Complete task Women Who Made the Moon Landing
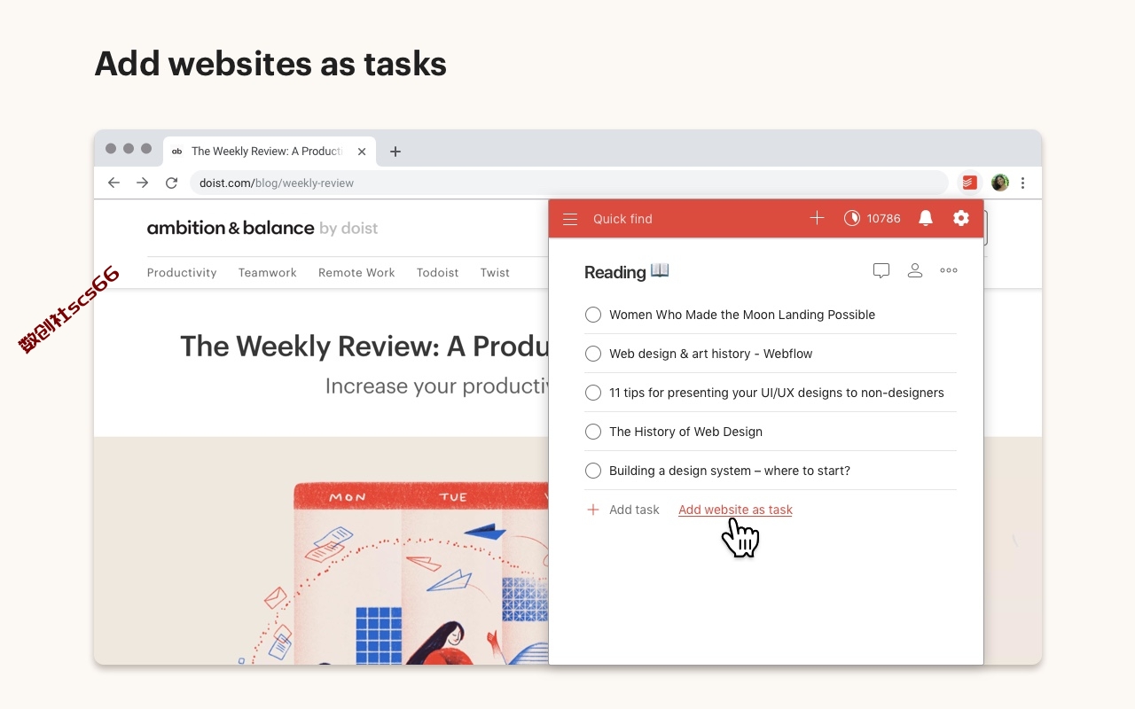The image size is (1135, 709). tap(593, 315)
